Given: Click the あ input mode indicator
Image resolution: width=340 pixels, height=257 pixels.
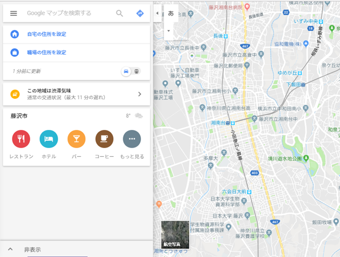Looking at the screenshot, I should (x=171, y=13).
